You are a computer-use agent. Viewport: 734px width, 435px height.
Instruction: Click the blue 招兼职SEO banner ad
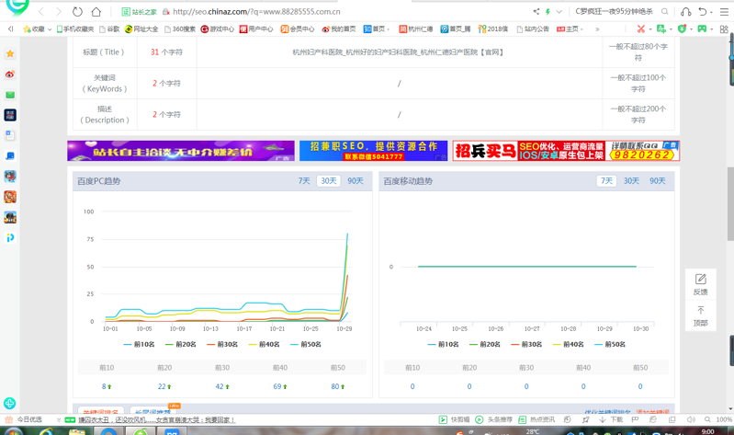(373, 151)
